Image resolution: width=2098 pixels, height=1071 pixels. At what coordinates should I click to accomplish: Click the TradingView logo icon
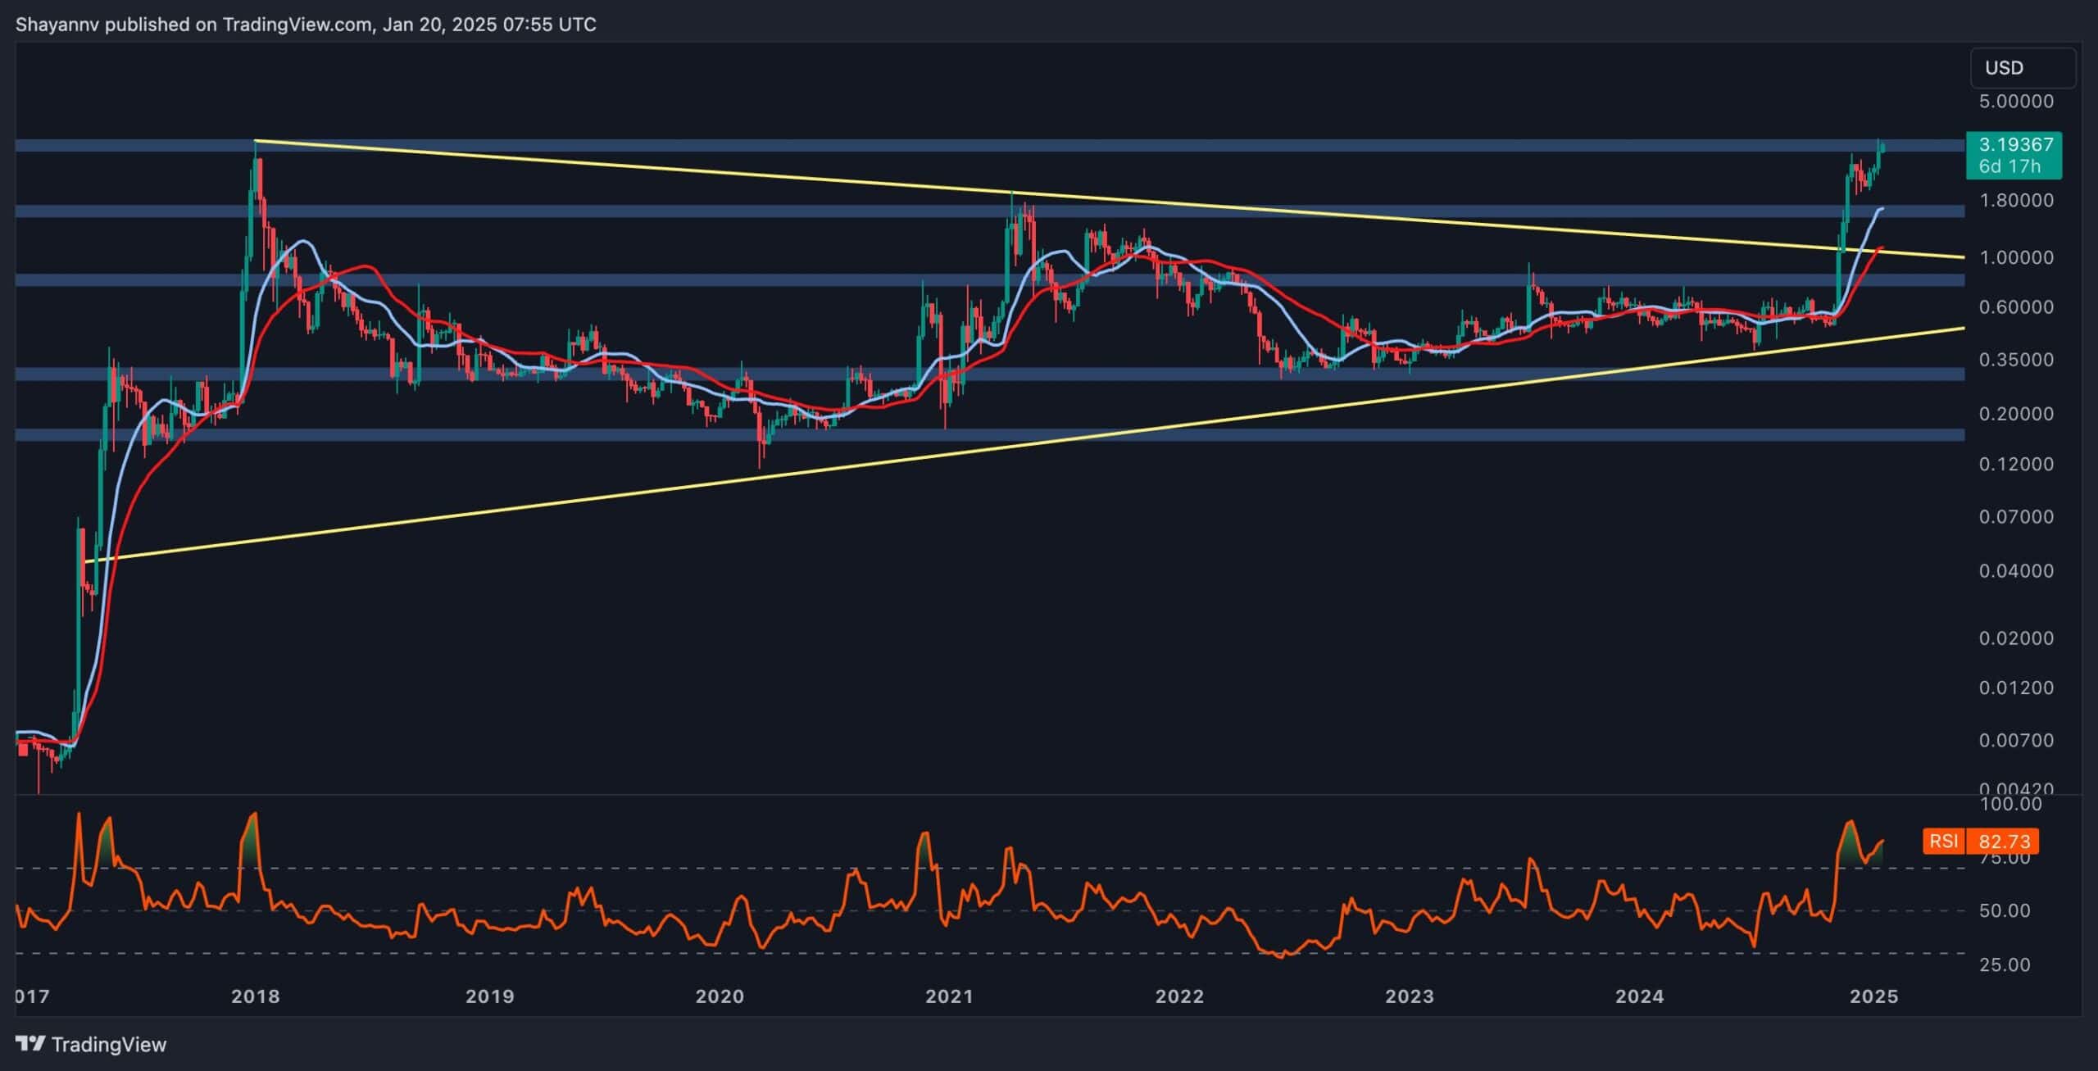(x=31, y=1043)
